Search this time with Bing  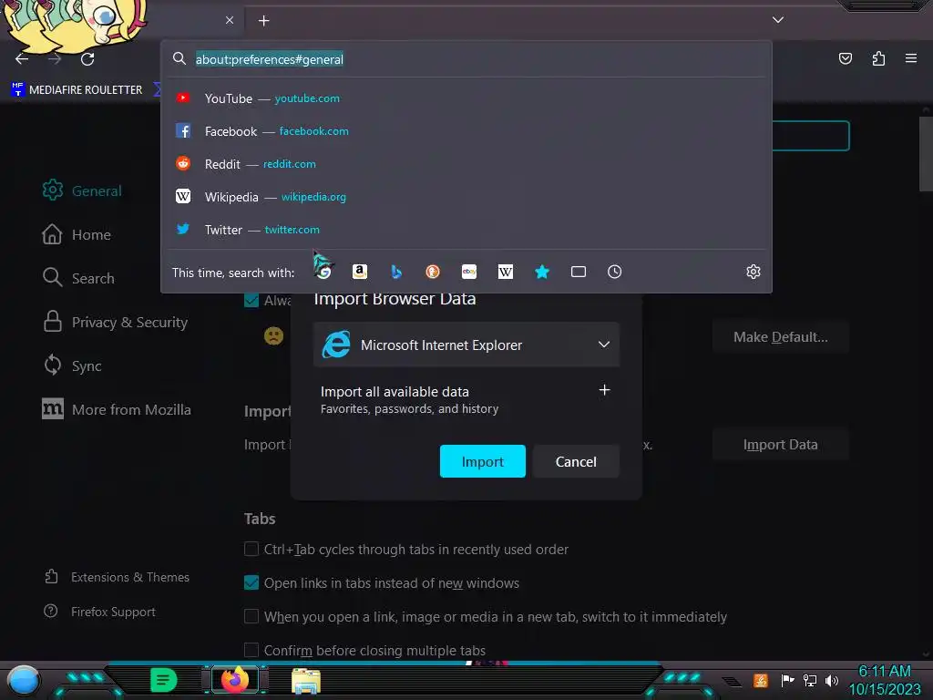pyautogui.click(x=396, y=272)
